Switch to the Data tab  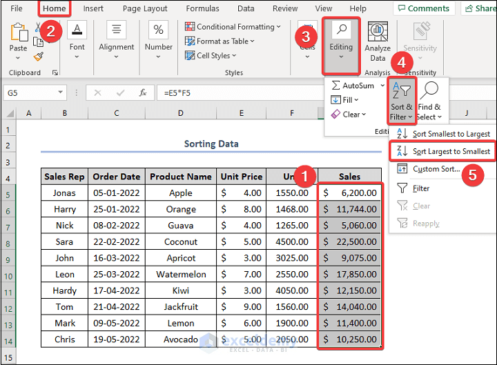pyautogui.click(x=246, y=8)
